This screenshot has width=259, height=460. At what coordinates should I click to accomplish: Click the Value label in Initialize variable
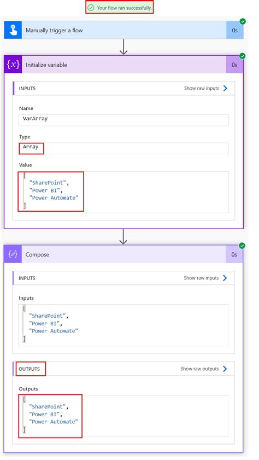pos(26,165)
